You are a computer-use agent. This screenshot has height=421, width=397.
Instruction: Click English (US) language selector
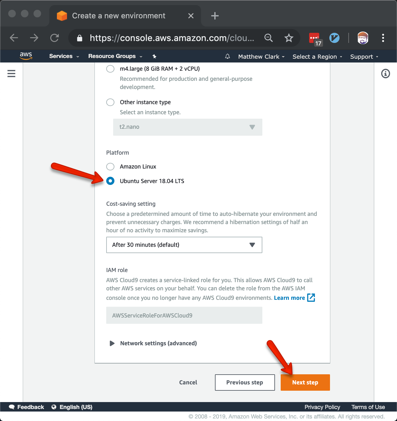[76, 407]
